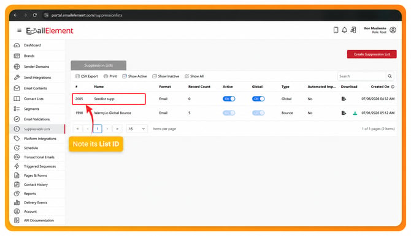The width and height of the screenshot is (411, 236).
Task: Select page 1 in pagination
Action: click(x=98, y=128)
